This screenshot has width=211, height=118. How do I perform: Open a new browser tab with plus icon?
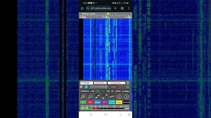point(115,8)
